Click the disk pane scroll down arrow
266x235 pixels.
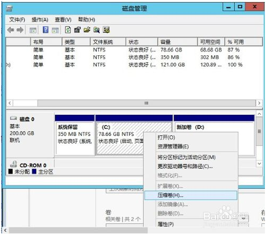259,163
